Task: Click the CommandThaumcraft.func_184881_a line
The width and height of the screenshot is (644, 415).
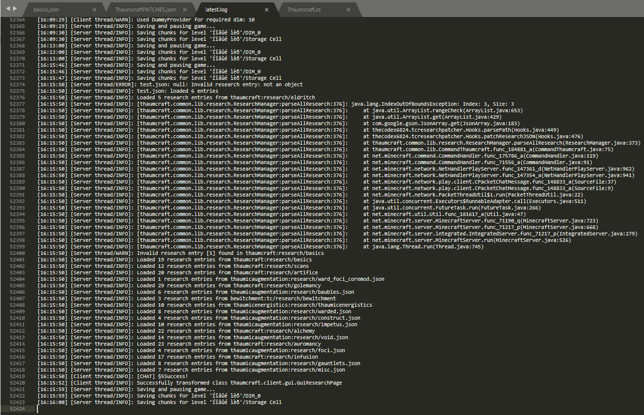Action: (325, 149)
